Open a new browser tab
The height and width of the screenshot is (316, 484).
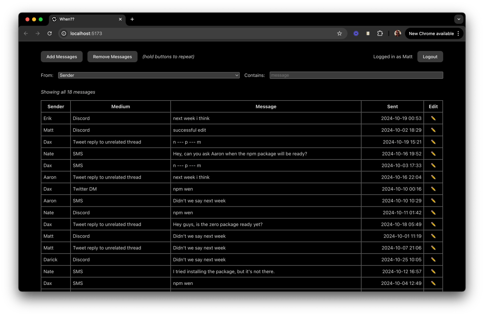point(132,19)
